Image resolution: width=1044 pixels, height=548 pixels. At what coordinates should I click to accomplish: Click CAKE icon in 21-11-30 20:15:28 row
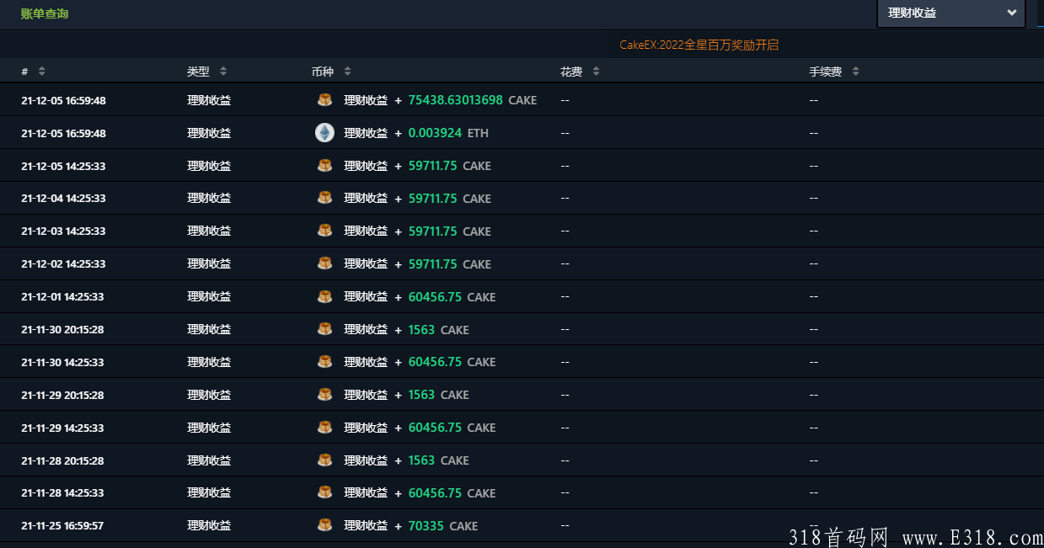tap(324, 329)
